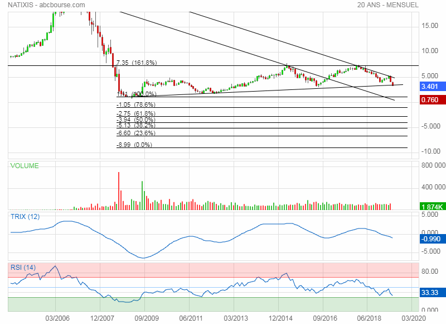Click the 12/2007 date axis label
The width and height of the screenshot is (446, 324).
[102, 318]
